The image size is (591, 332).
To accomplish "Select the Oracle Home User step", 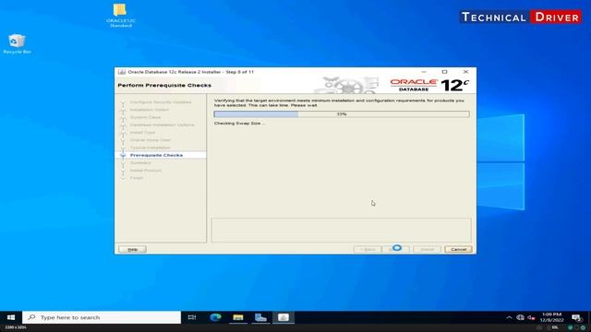I will (150, 140).
